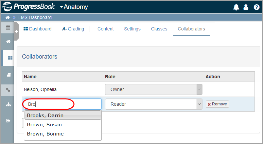Switch to the Content tab

106,29
